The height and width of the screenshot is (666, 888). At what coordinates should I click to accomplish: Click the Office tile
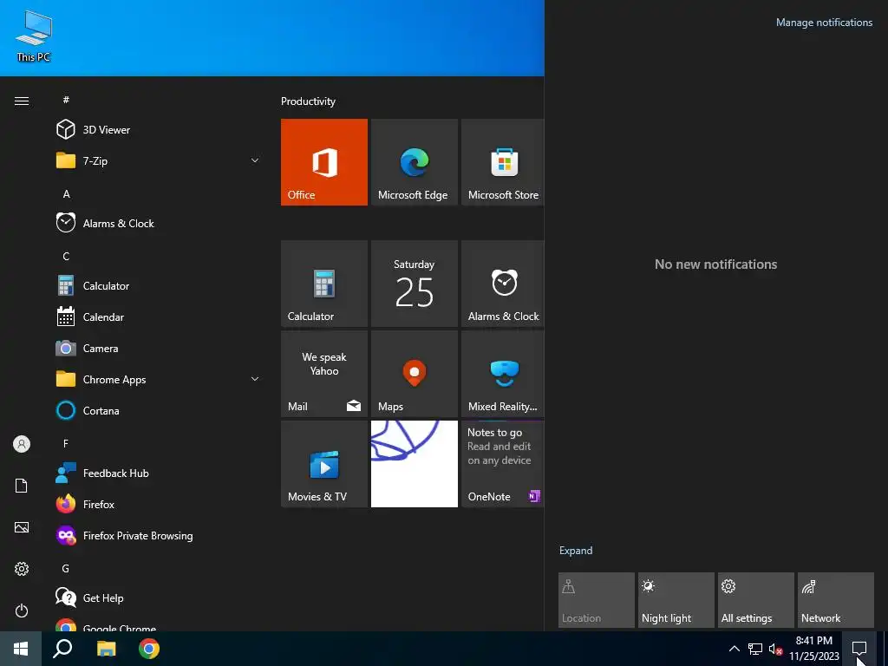(x=324, y=162)
